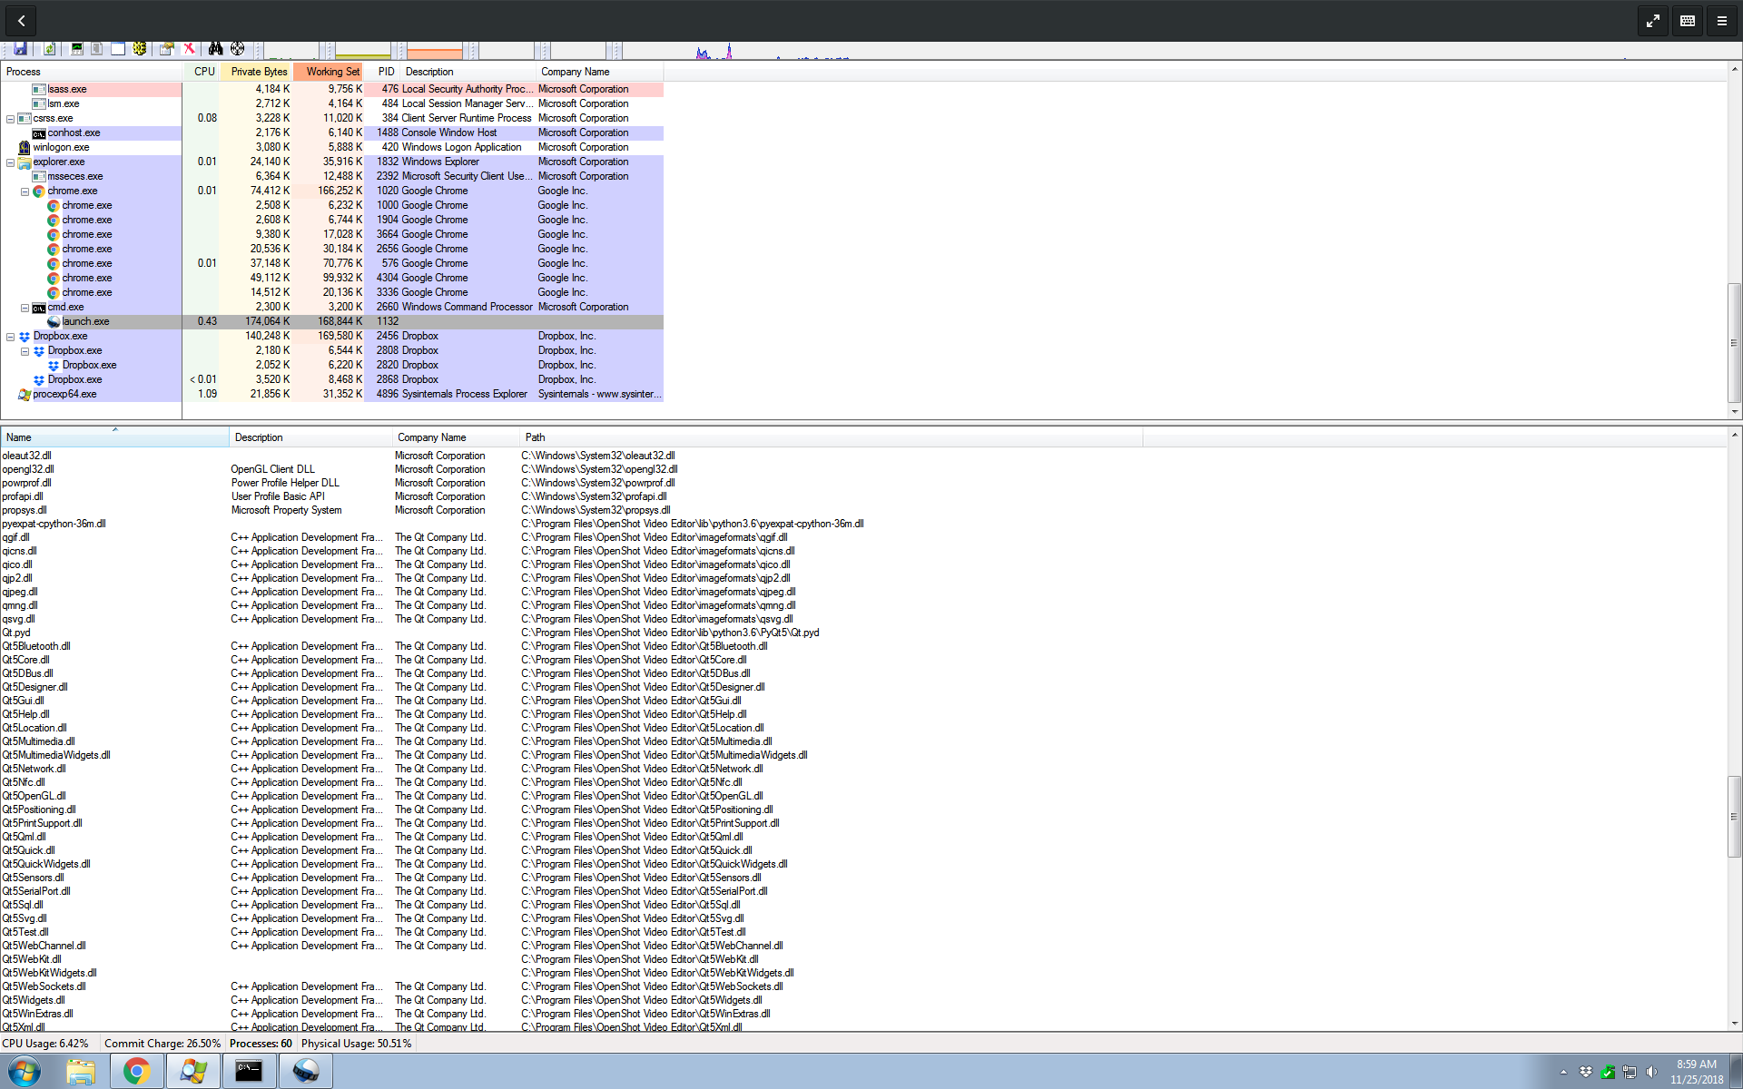Viewport: 1743px width, 1089px height.
Task: Save the process list with Save icon
Action: coord(20,48)
